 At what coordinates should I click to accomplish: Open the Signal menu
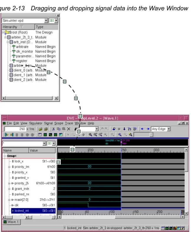point(48,123)
